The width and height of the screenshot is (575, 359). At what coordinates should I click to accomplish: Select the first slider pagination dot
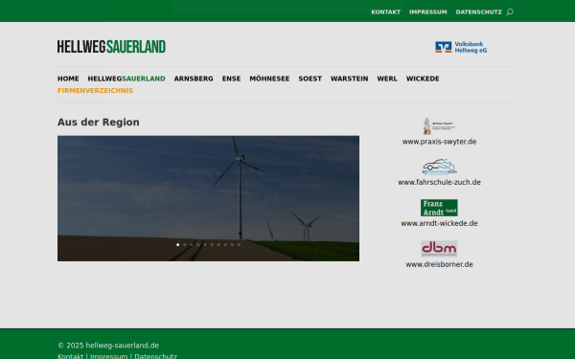[178, 245]
